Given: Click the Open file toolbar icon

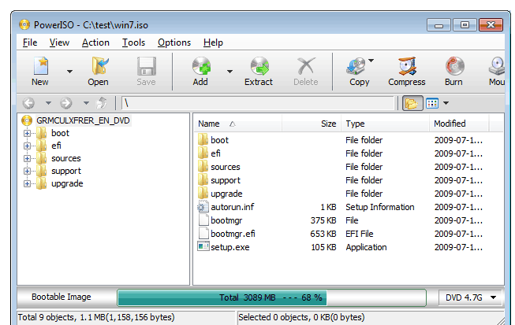Looking at the screenshot, I should (x=99, y=71).
